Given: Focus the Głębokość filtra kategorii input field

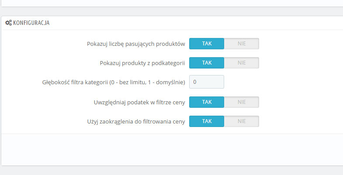Looking at the screenshot, I should point(207,82).
